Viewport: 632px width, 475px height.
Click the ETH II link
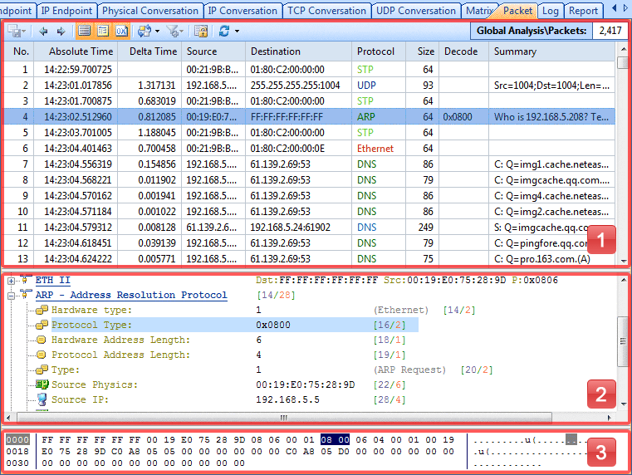tap(53, 280)
